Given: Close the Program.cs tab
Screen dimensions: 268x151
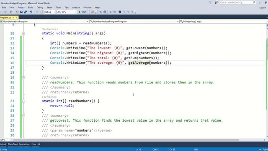Looking at the screenshot, I should [x=17, y=18].
